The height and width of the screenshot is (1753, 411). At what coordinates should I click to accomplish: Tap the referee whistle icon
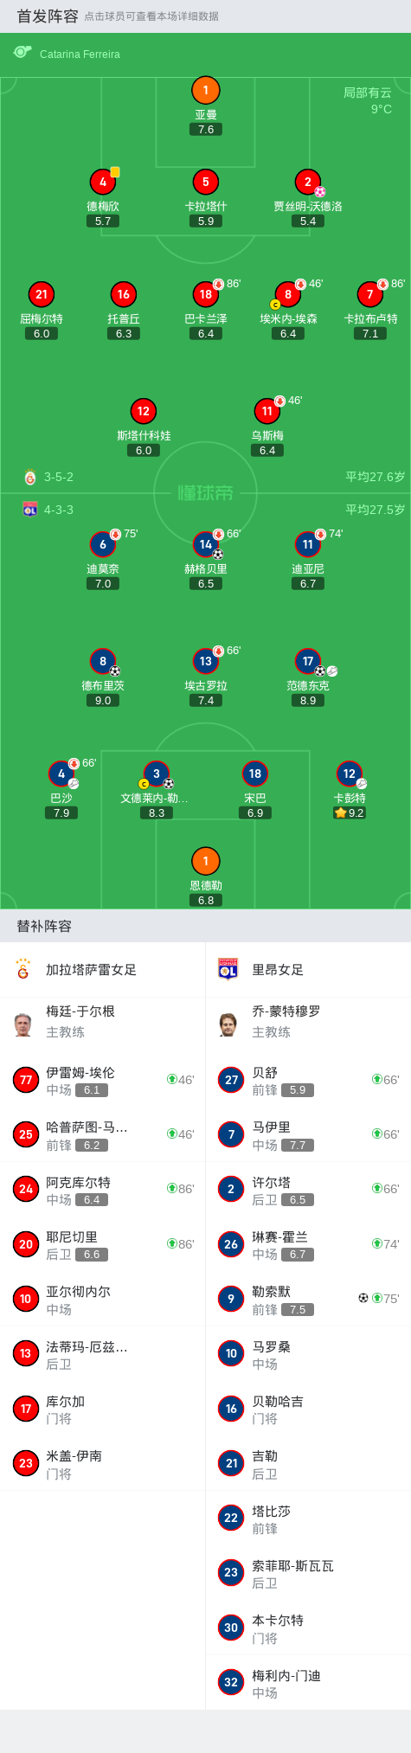(x=22, y=53)
